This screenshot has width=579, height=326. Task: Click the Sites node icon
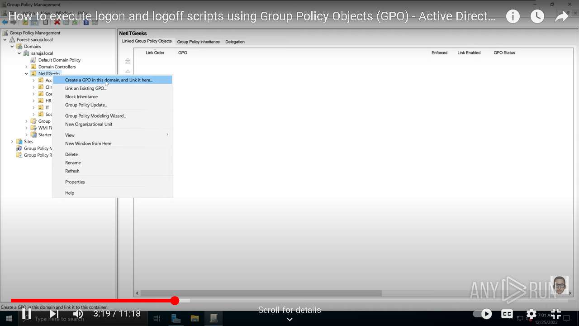[19, 142]
